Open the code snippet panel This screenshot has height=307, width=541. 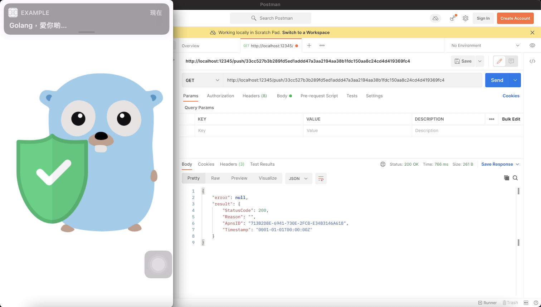click(x=532, y=61)
